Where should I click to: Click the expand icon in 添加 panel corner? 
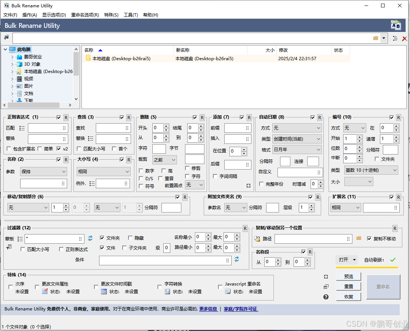click(248, 186)
